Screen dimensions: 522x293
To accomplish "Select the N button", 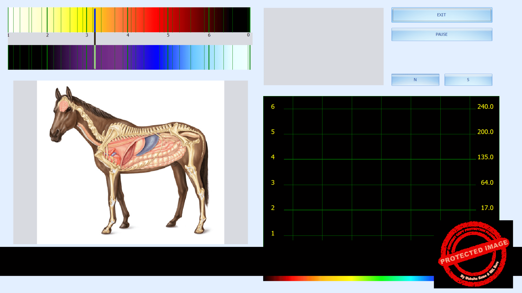I will (415, 80).
